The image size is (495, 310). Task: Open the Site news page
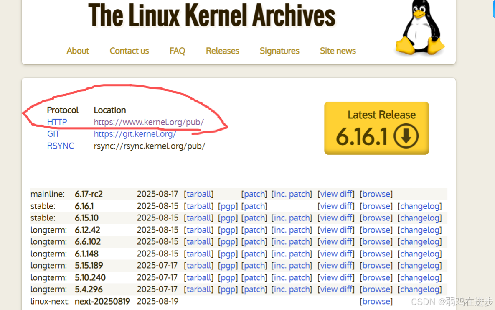coord(338,51)
